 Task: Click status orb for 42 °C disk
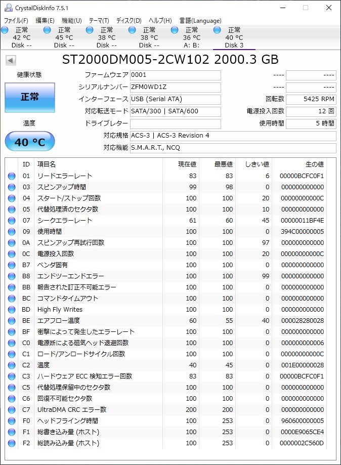coord(5,30)
